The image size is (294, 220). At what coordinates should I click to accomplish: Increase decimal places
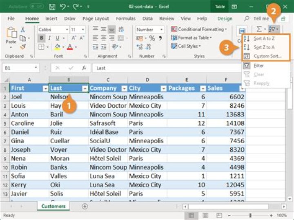[x=140, y=47]
